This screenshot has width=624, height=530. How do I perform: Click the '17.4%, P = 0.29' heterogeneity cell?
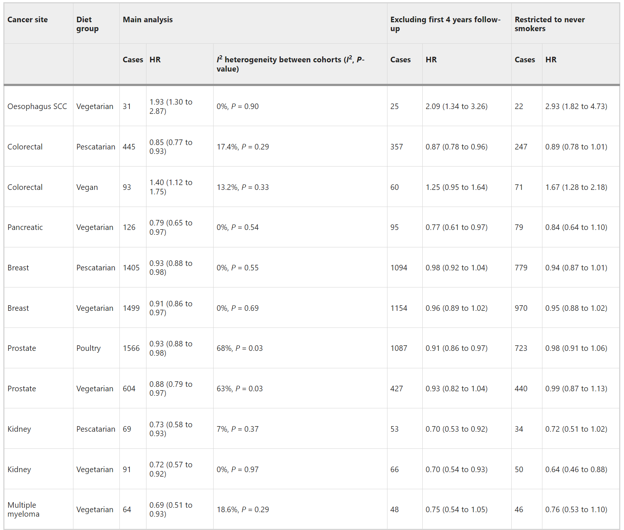click(x=242, y=147)
